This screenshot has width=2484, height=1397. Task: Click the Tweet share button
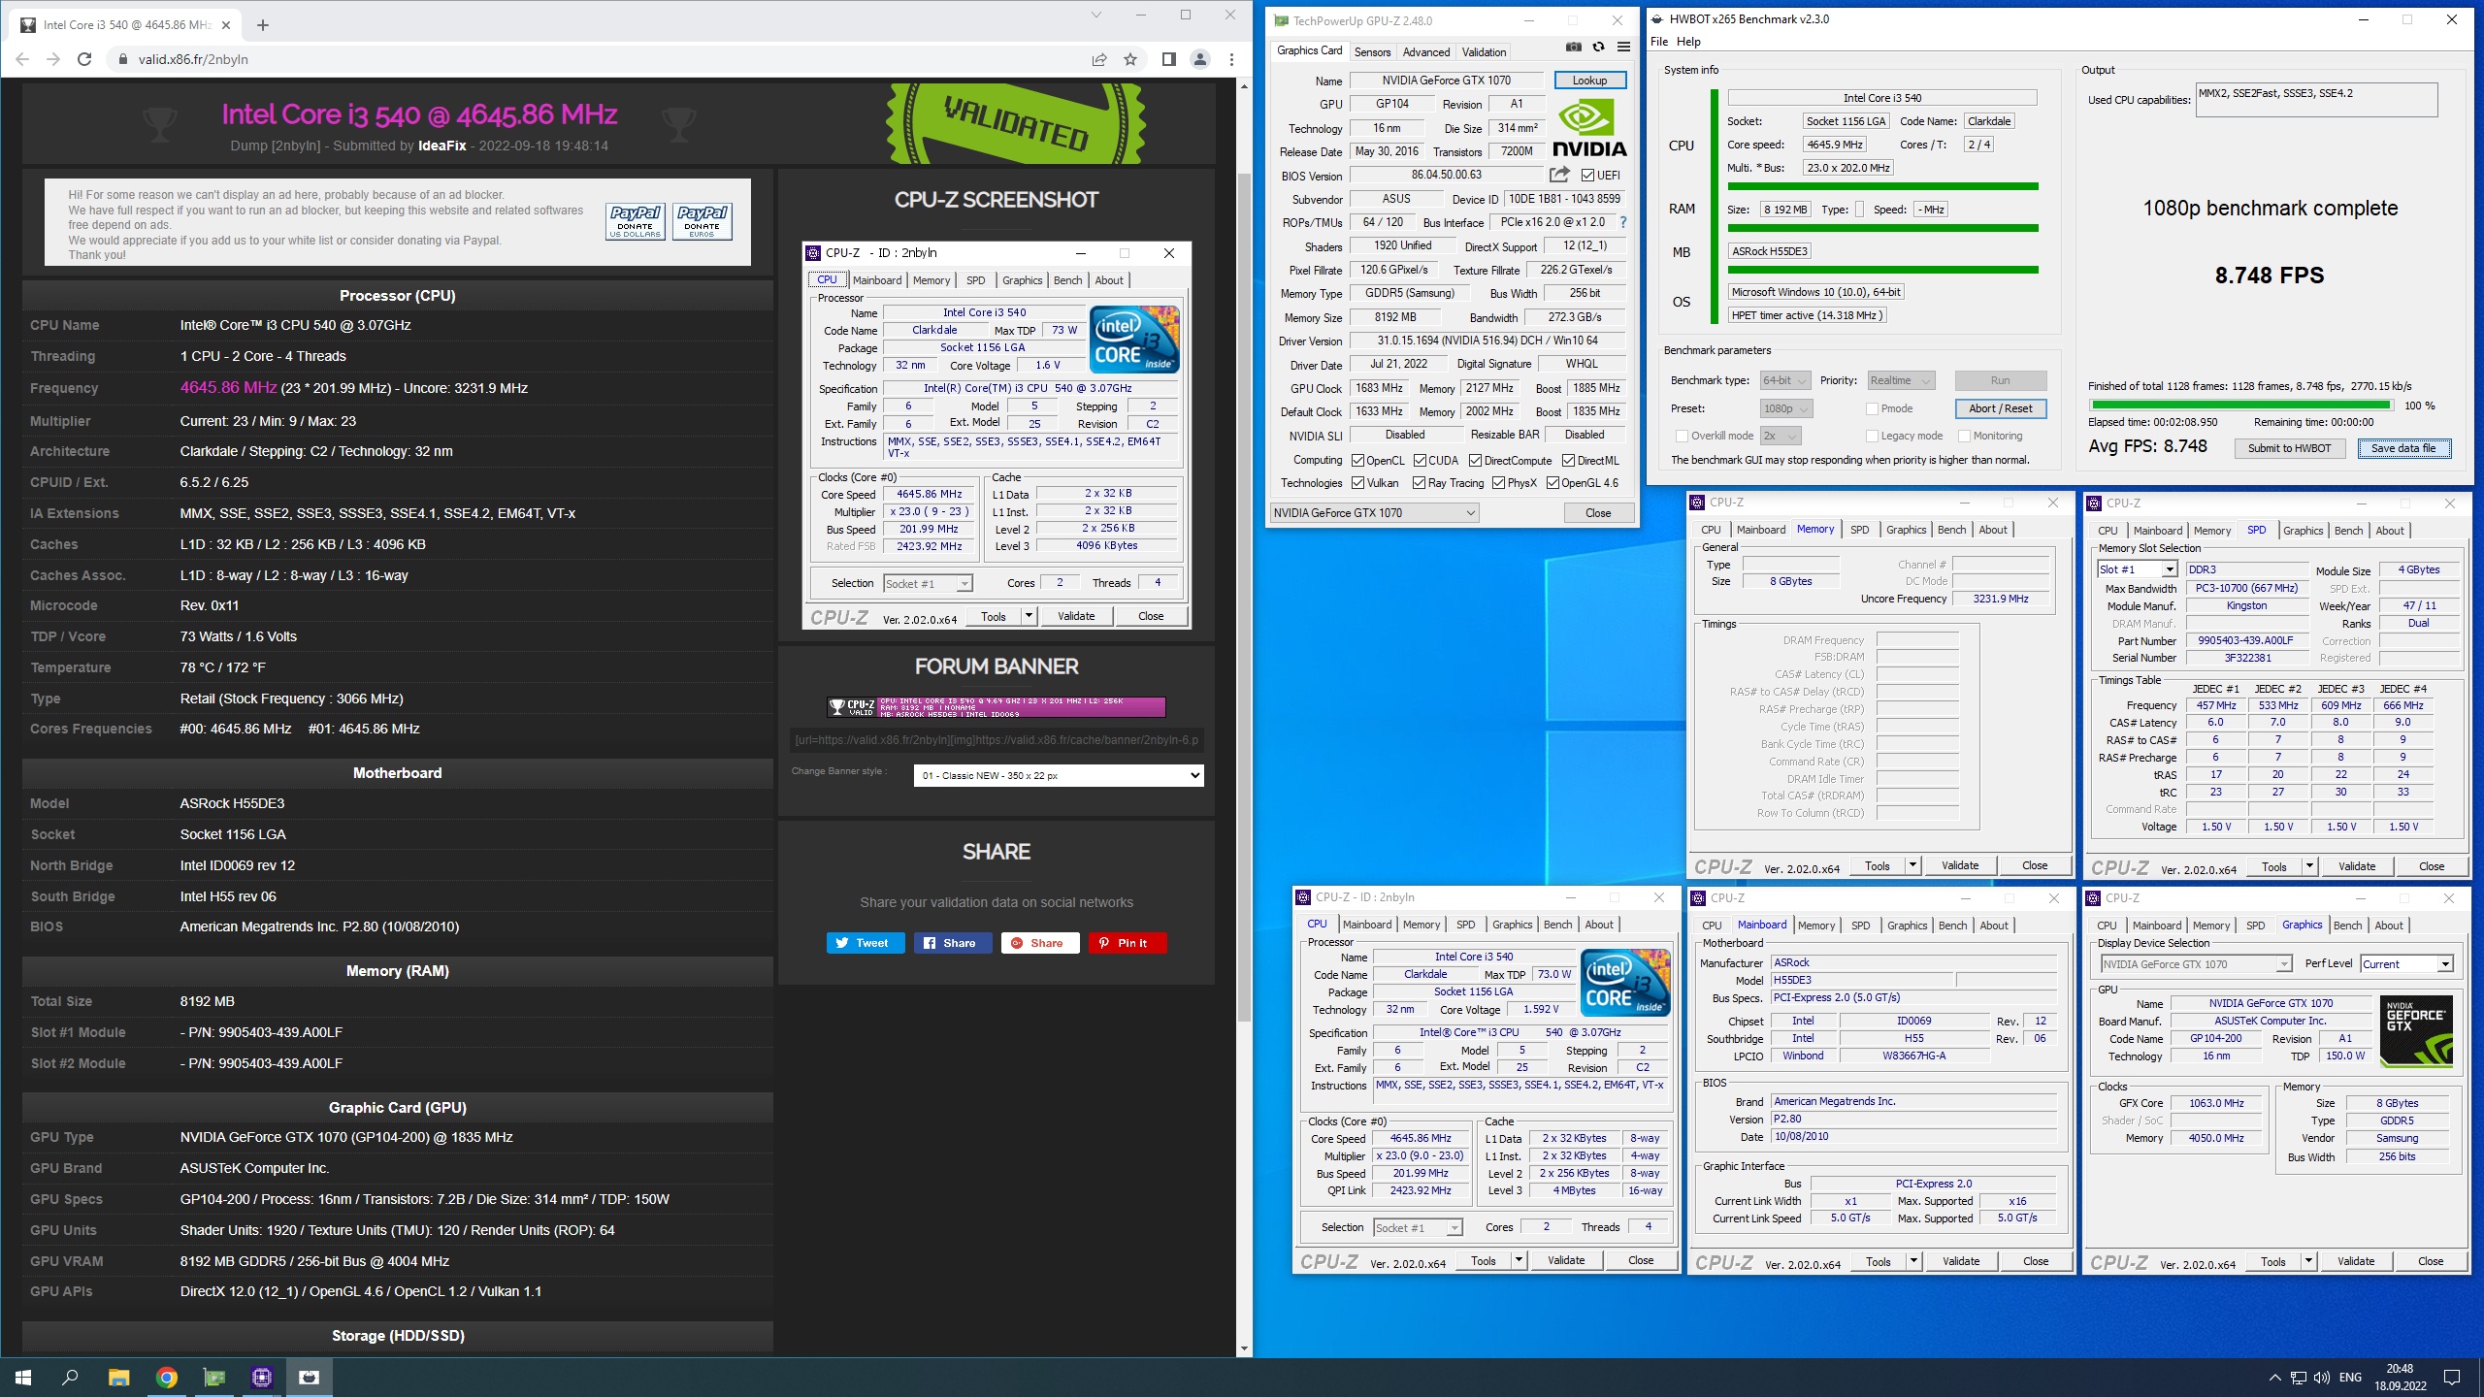coord(865,943)
